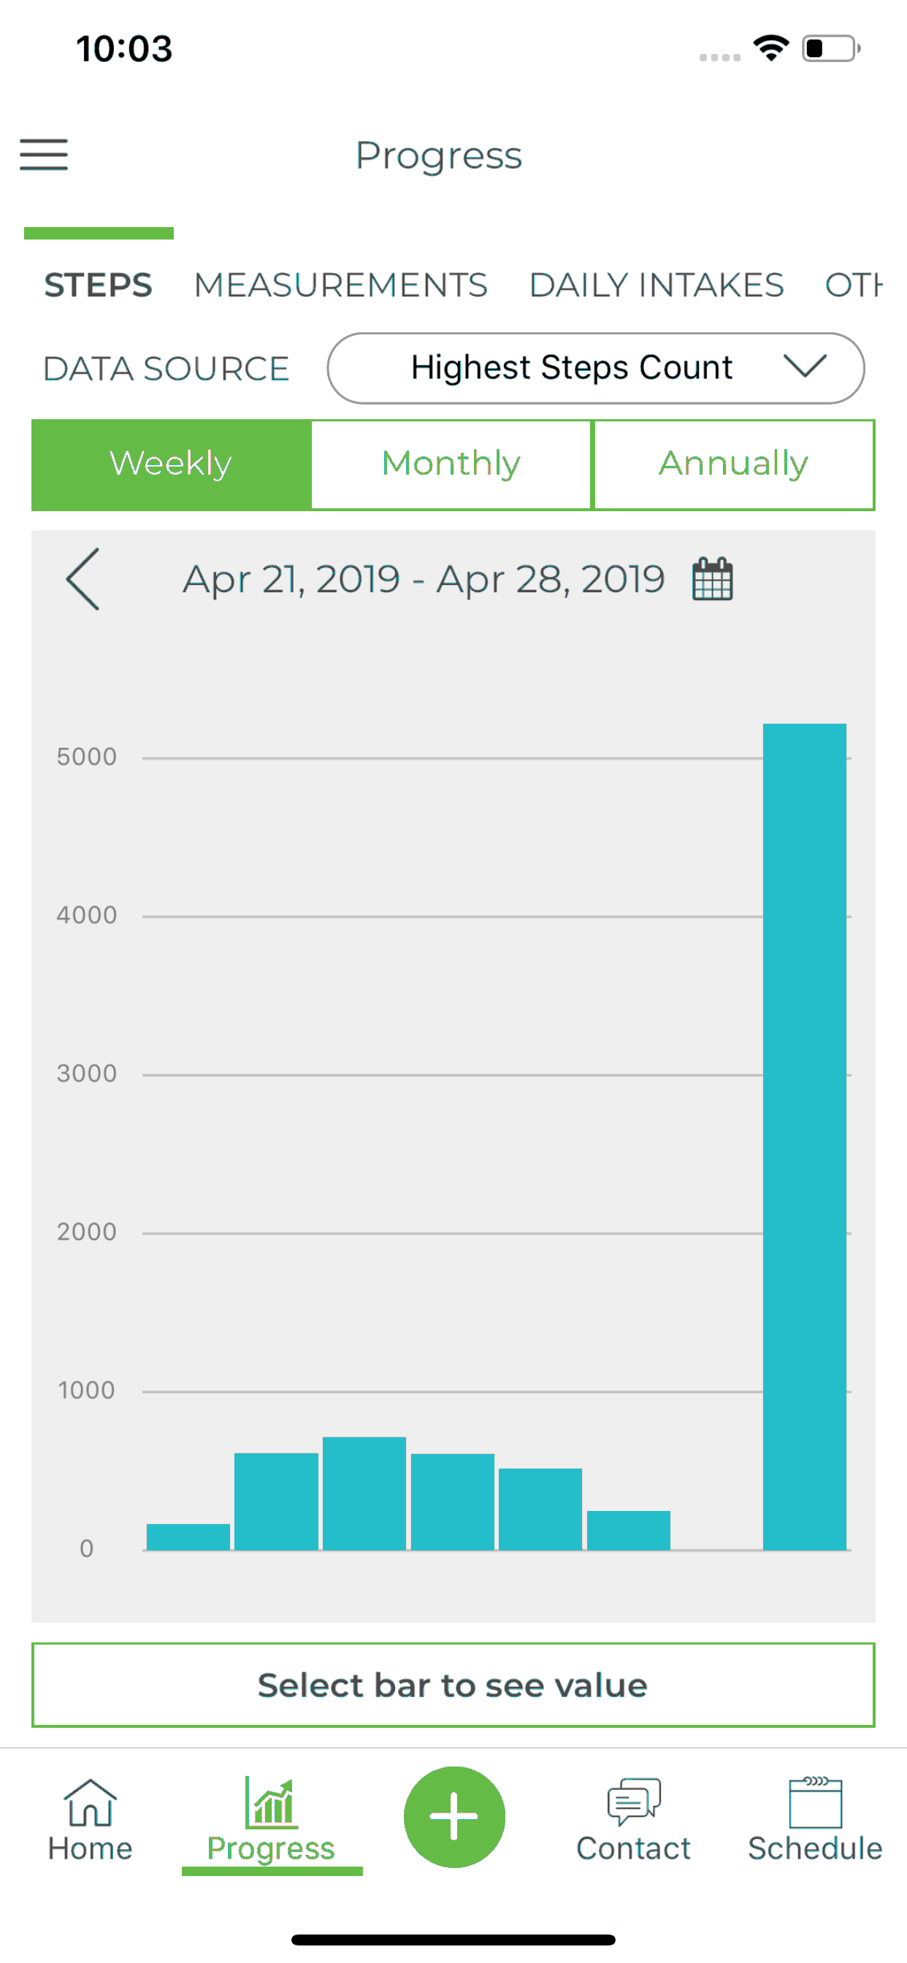Tap the green plus add button

(x=454, y=1817)
